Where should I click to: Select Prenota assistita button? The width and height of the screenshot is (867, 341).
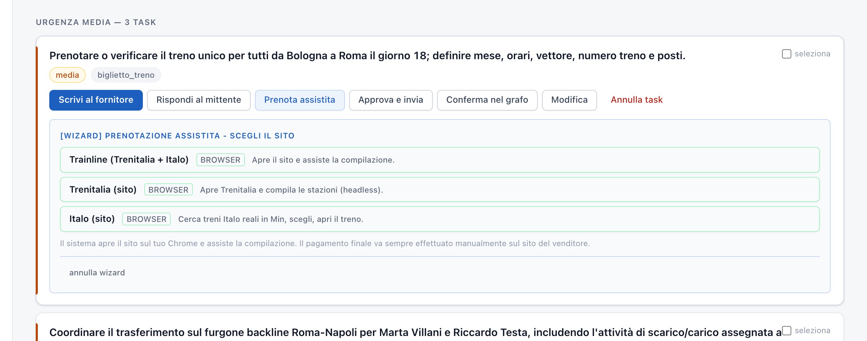300,100
